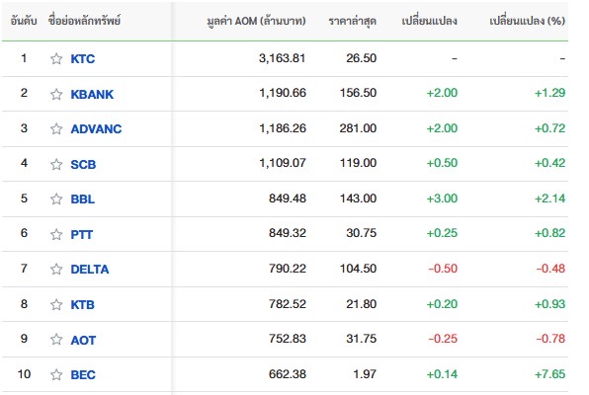This screenshot has width=589, height=395.
Task: Open the ADVANC stock link
Action: pos(96,129)
